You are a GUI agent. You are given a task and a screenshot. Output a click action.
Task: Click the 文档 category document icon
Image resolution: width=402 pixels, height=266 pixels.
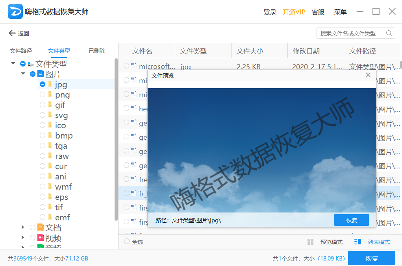pos(41,227)
